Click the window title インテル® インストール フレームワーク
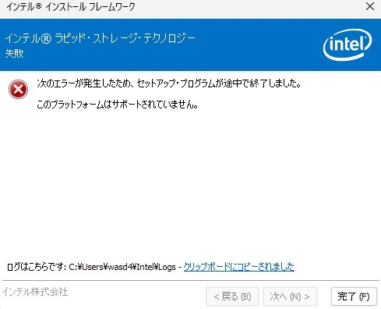The width and height of the screenshot is (381, 309). click(71, 7)
